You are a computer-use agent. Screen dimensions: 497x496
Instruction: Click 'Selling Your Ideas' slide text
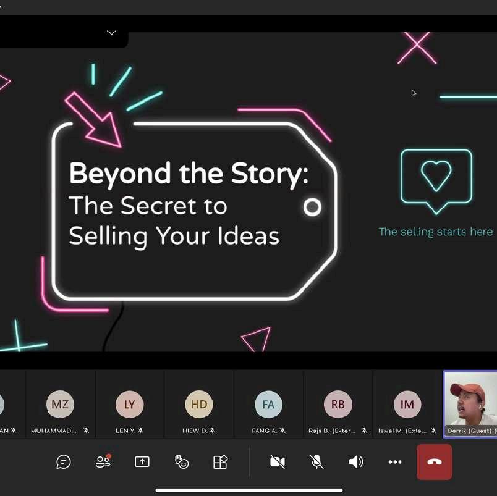coord(174,237)
